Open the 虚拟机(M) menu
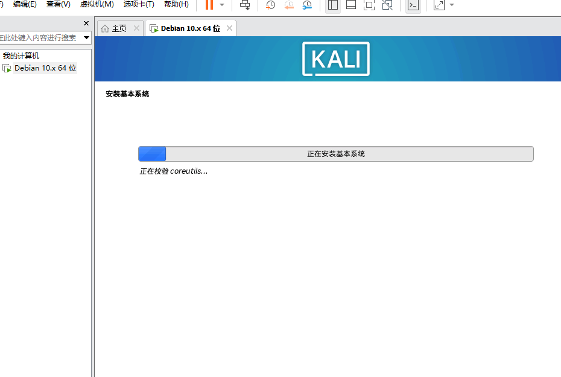 (97, 4)
